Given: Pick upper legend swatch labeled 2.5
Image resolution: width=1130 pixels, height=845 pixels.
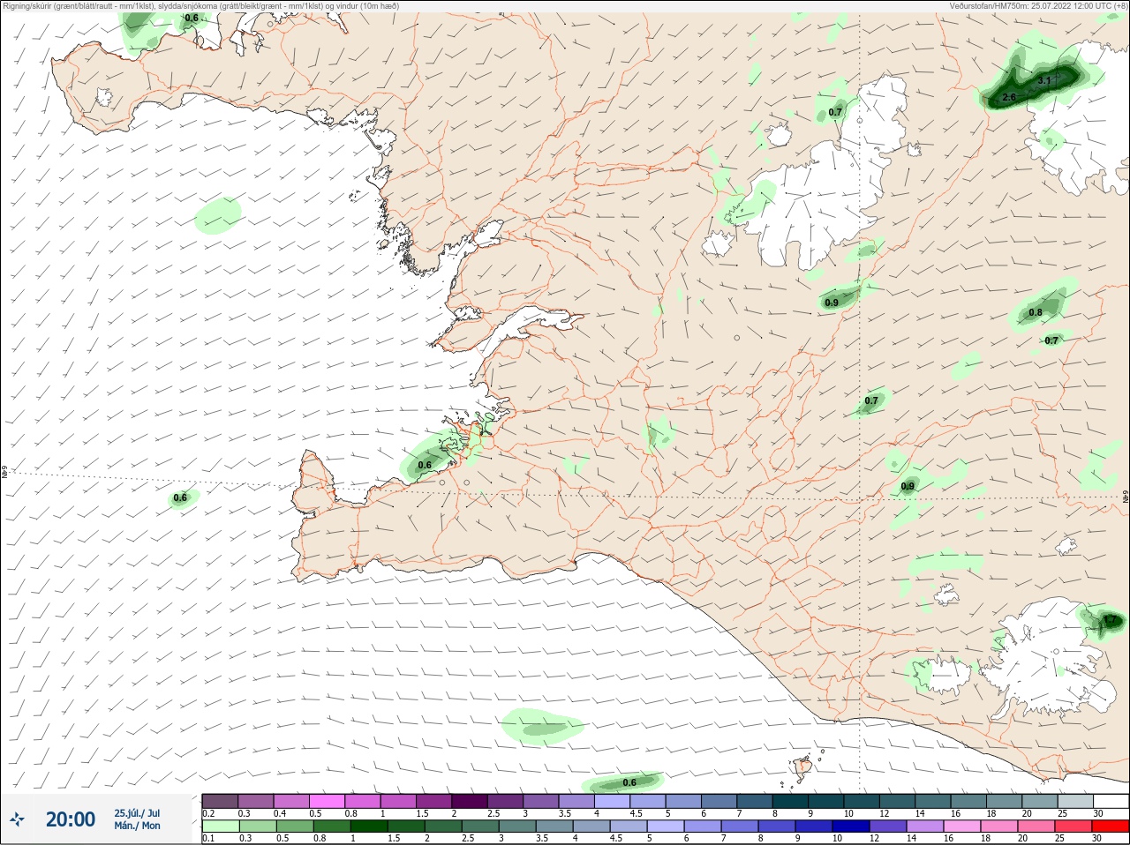Looking at the screenshot, I should (505, 801).
